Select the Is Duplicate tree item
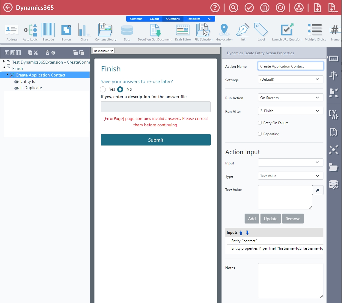342x303 pixels. 31,88
